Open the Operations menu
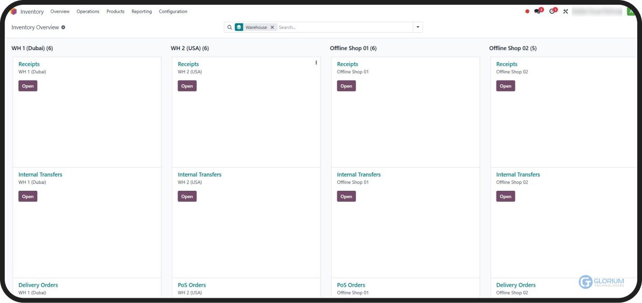Viewport: 642px width, 303px height. click(x=87, y=12)
